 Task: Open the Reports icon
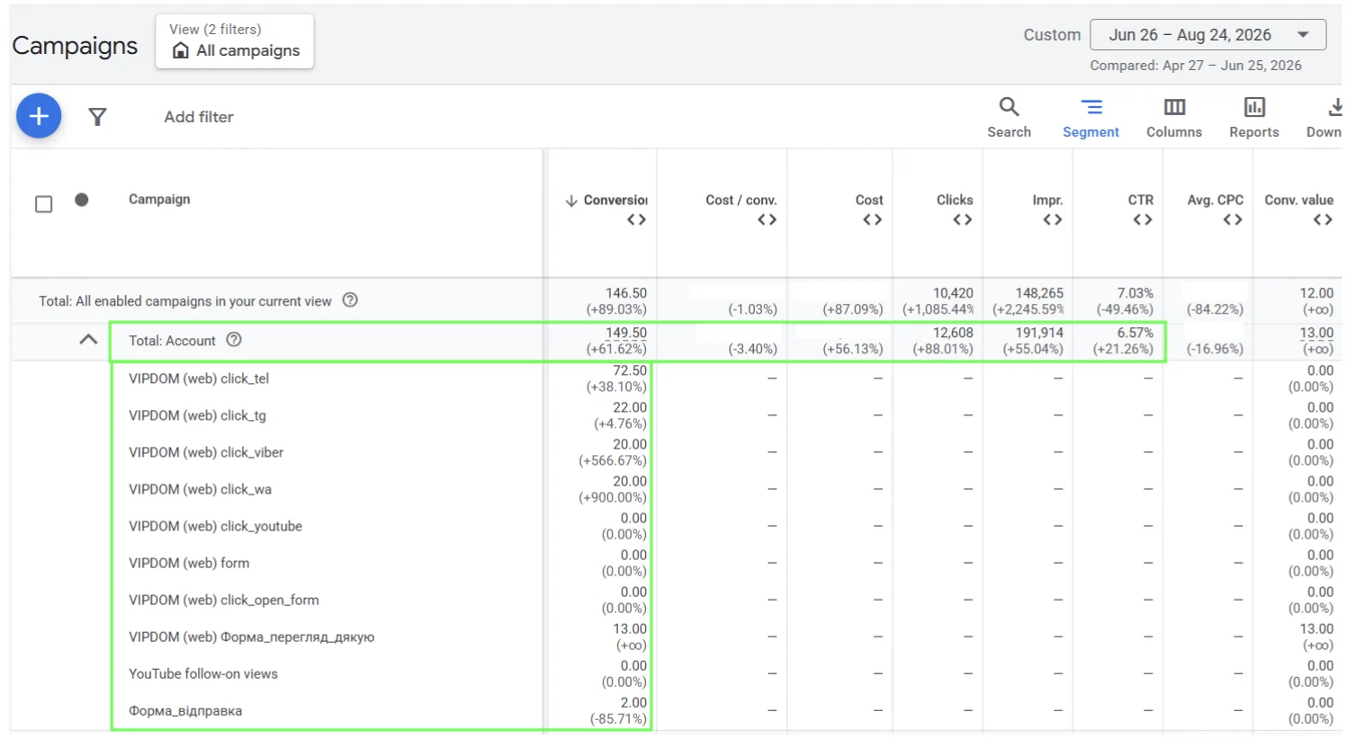click(1254, 117)
